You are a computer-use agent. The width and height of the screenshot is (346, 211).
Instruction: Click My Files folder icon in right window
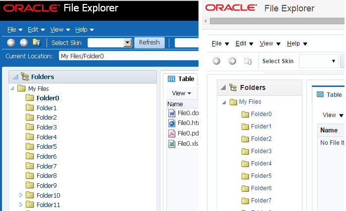(233, 102)
